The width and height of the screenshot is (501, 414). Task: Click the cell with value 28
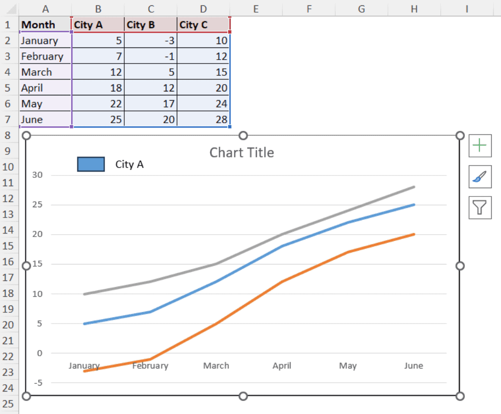click(203, 119)
